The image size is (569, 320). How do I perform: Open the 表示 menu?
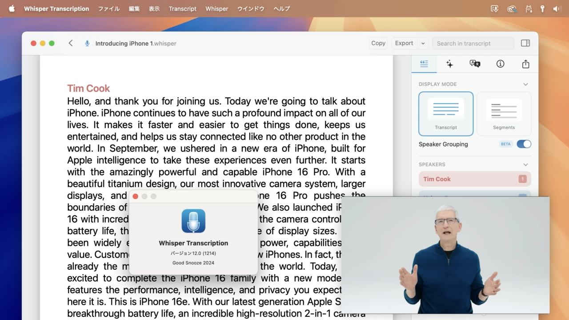(x=154, y=8)
